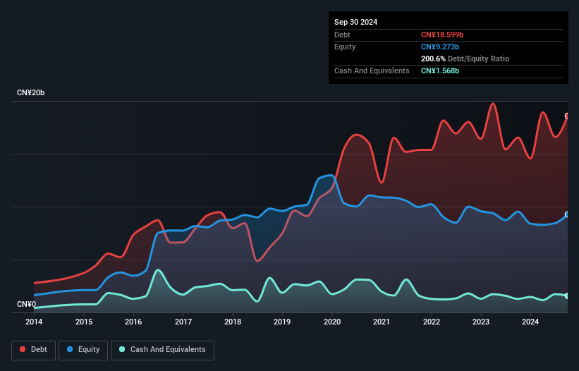
Task: Click the 2014 x-axis label
Action: pyautogui.click(x=34, y=322)
